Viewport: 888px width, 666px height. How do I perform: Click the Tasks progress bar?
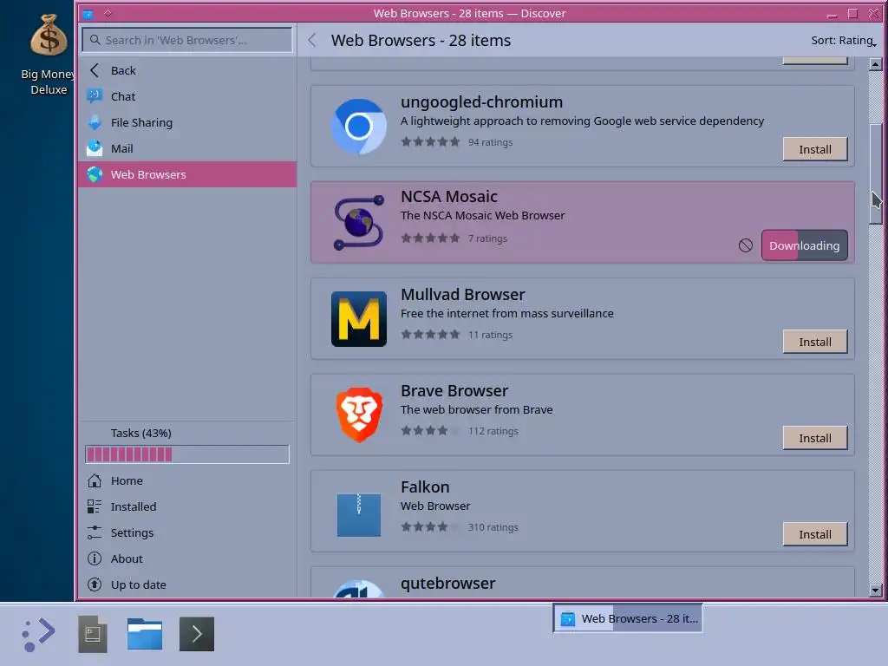pyautogui.click(x=187, y=454)
